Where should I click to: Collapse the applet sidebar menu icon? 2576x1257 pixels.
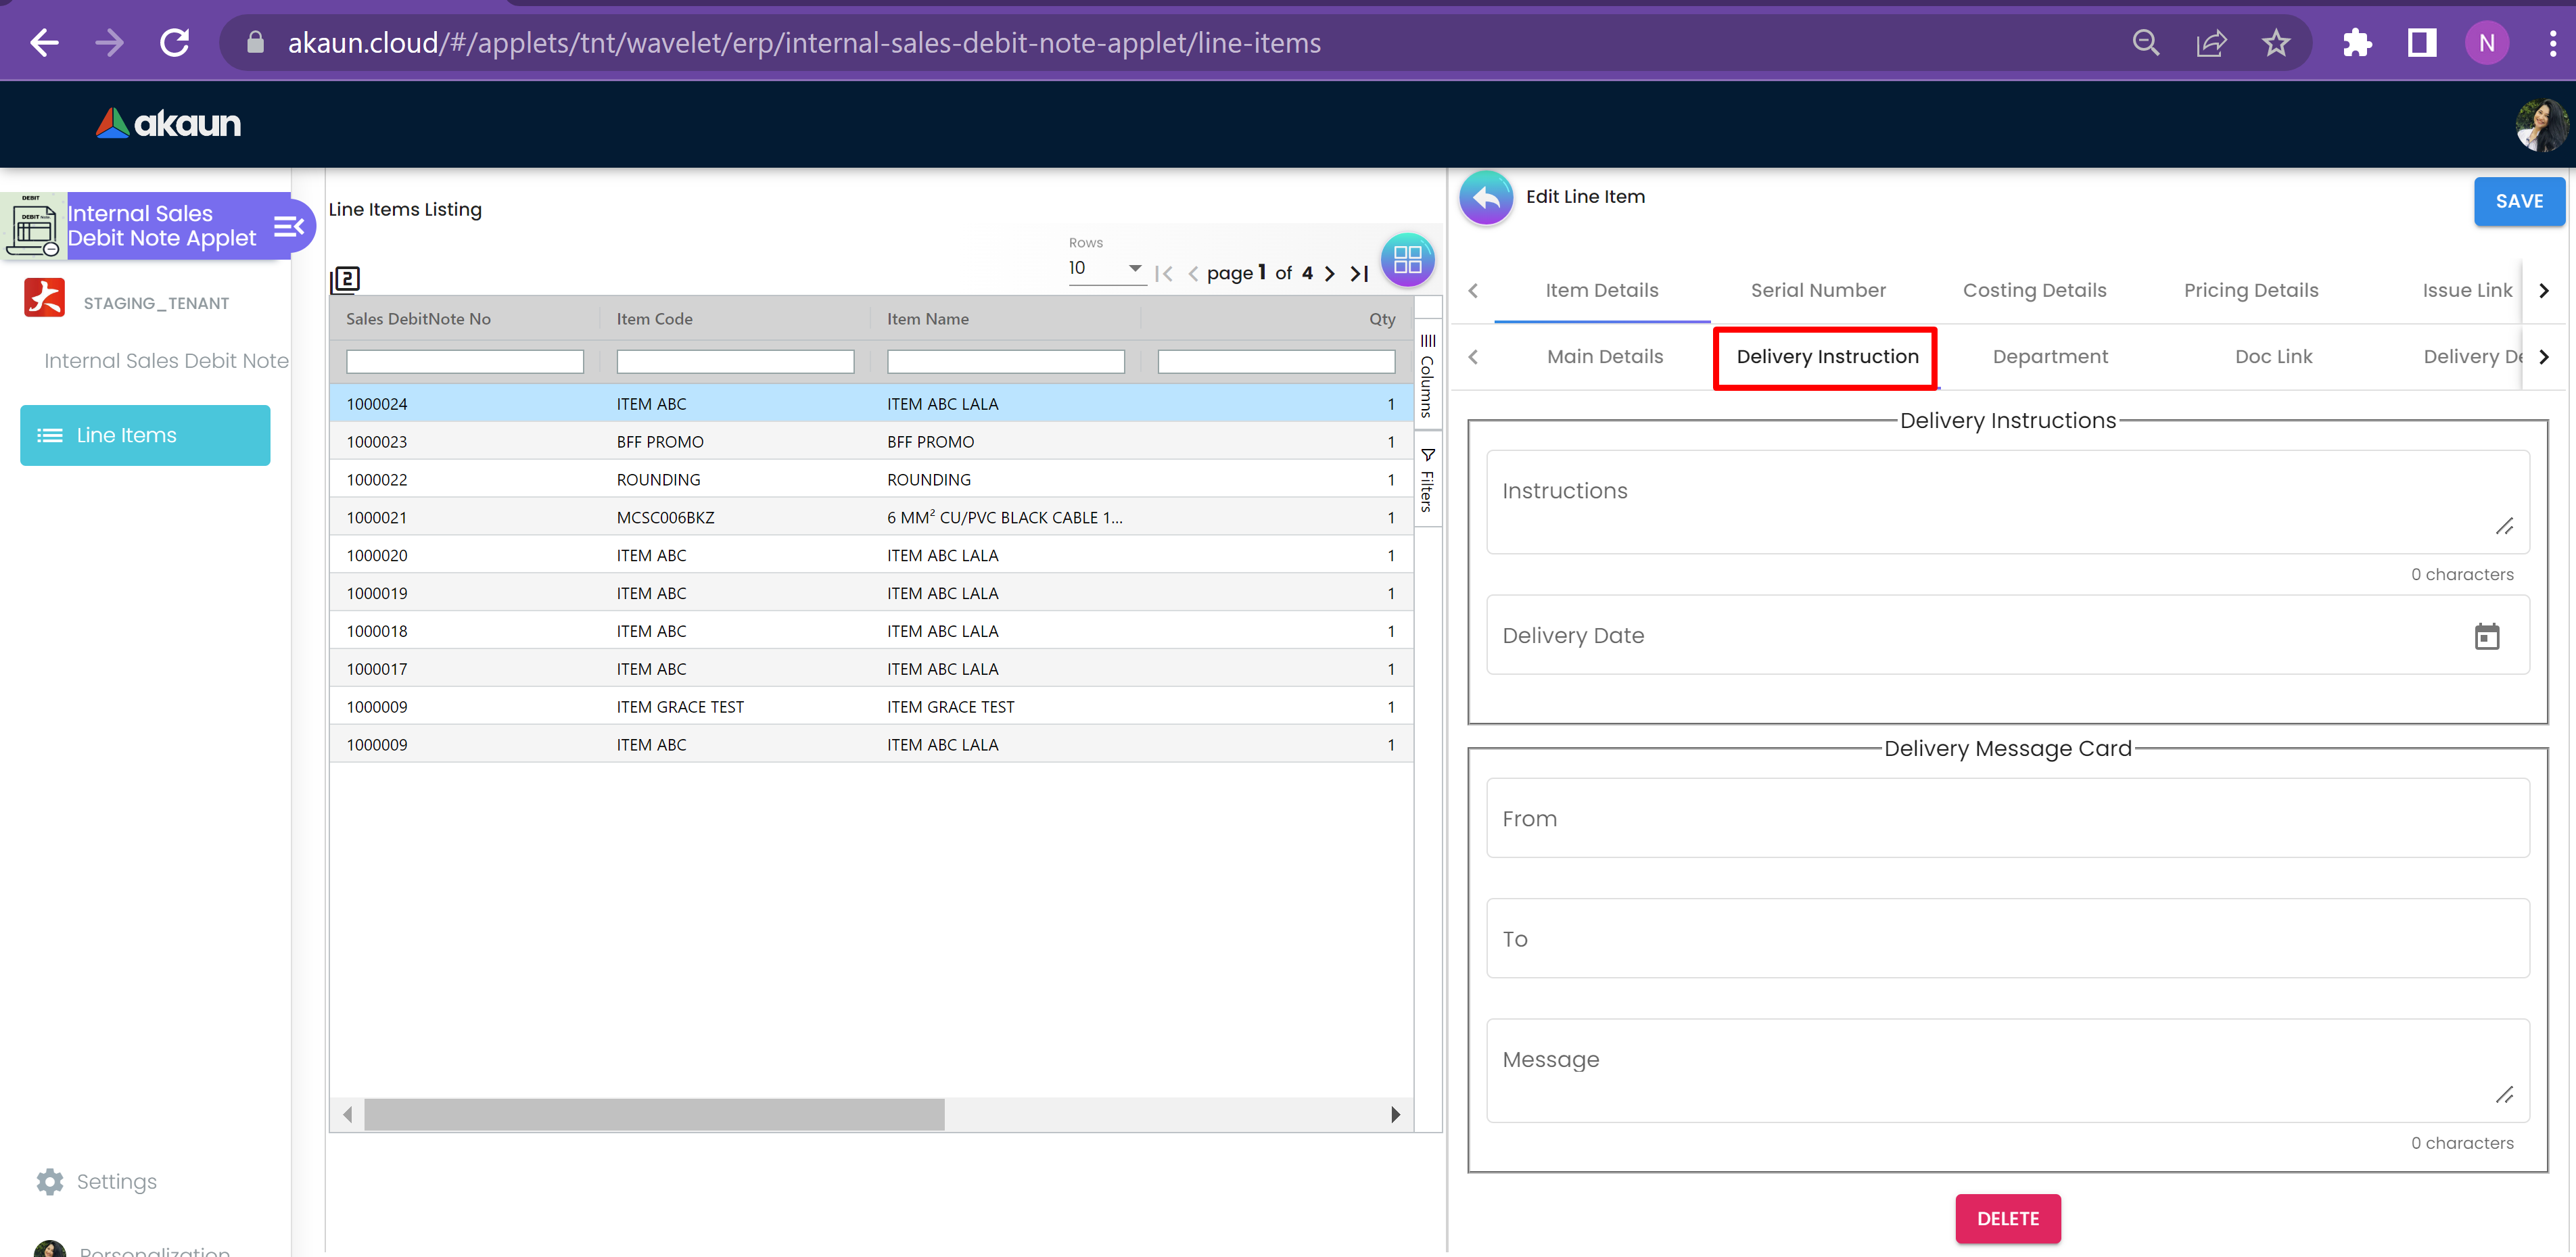(x=288, y=227)
